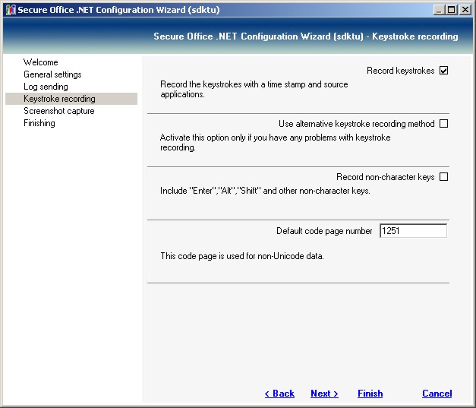Click the Finish link

(x=370, y=394)
